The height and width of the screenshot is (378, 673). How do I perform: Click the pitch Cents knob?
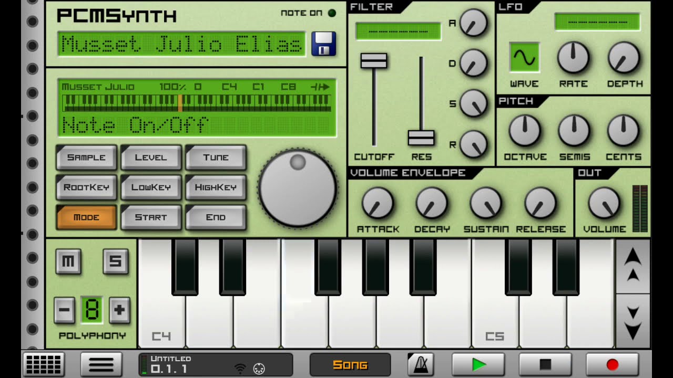(623, 130)
